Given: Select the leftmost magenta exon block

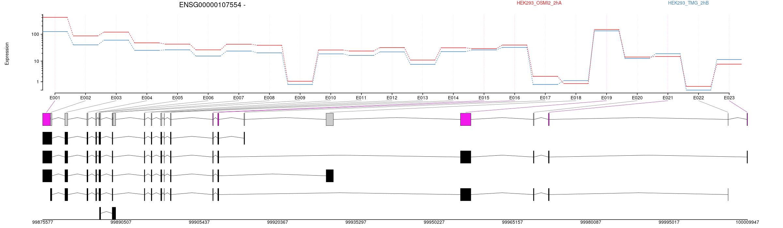Looking at the screenshot, I should pos(46,119).
